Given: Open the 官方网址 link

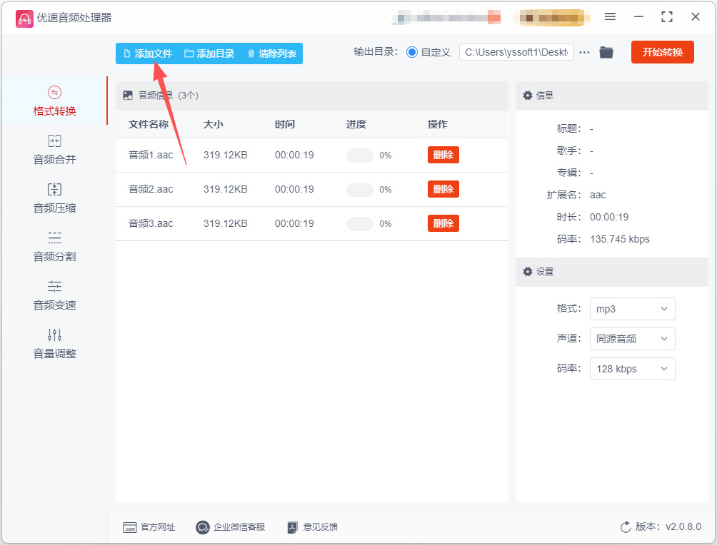Looking at the screenshot, I should point(149,527).
